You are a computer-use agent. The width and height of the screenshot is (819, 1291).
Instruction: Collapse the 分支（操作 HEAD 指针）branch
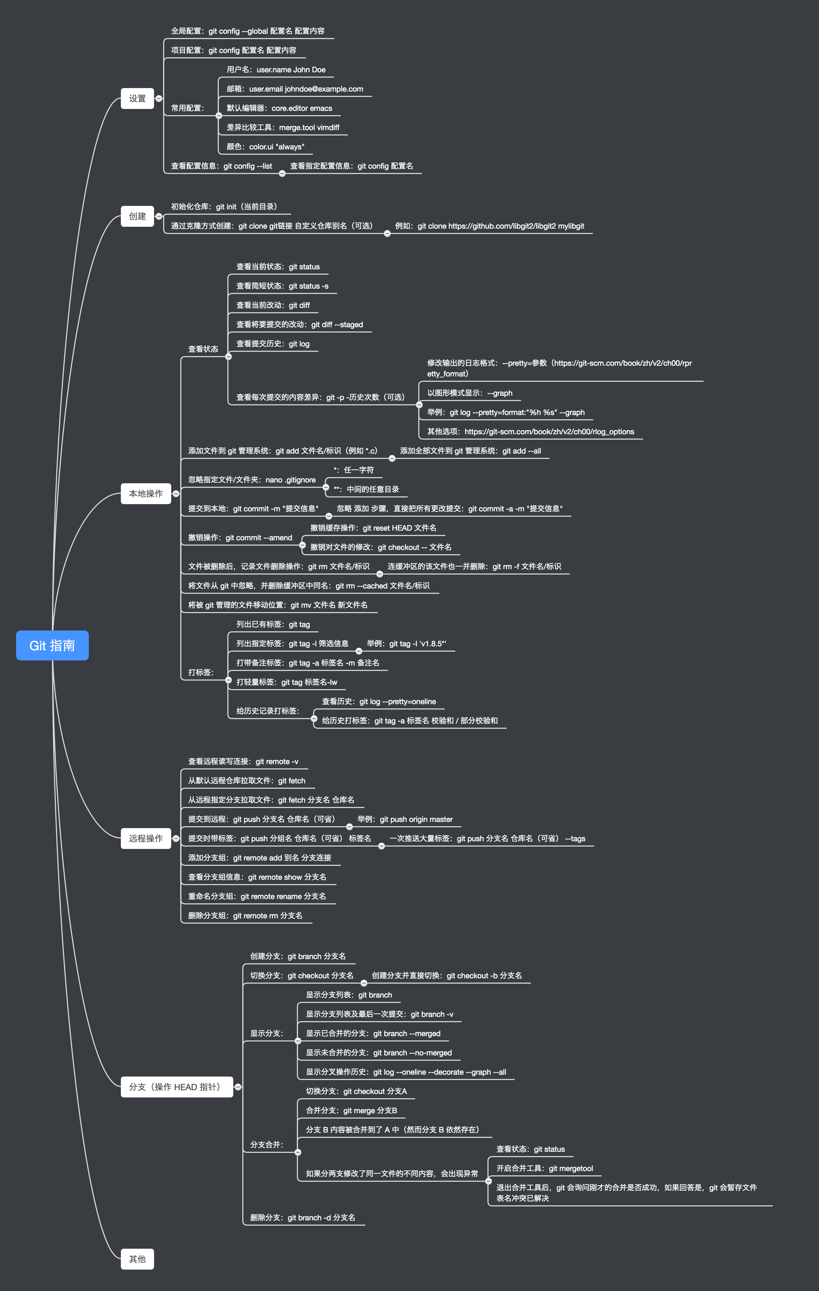click(238, 1087)
